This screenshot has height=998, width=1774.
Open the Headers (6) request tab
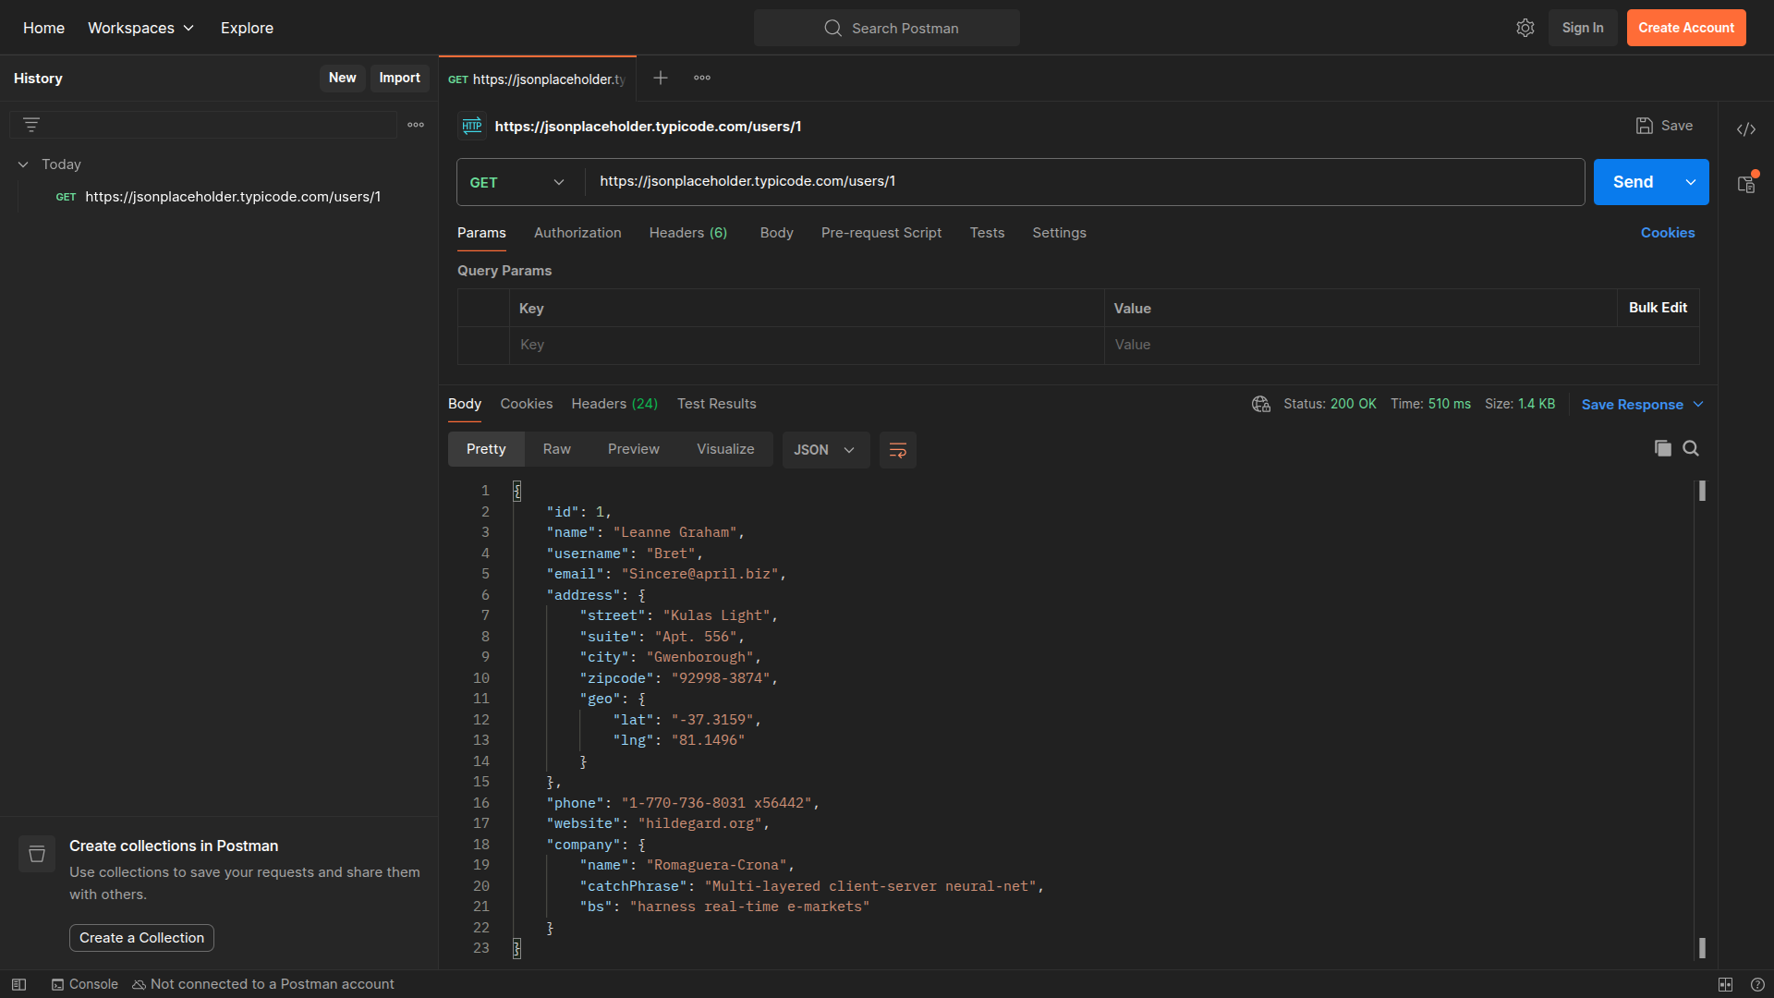tap(688, 233)
